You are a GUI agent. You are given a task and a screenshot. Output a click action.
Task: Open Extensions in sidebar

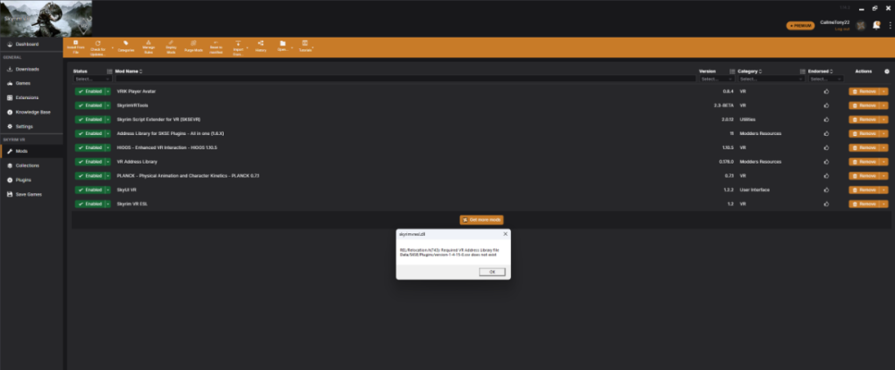pos(31,97)
